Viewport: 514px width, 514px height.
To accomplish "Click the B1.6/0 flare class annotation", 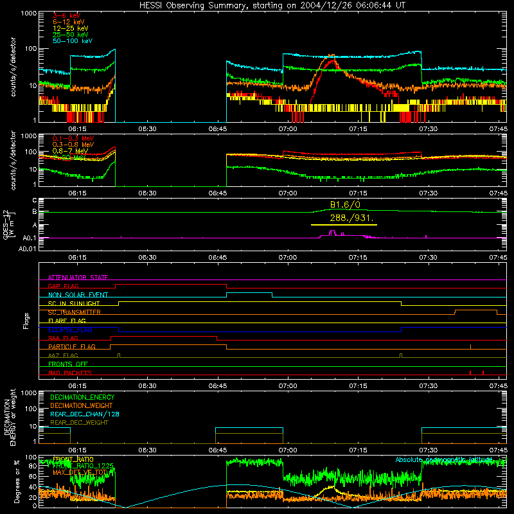I will point(345,204).
